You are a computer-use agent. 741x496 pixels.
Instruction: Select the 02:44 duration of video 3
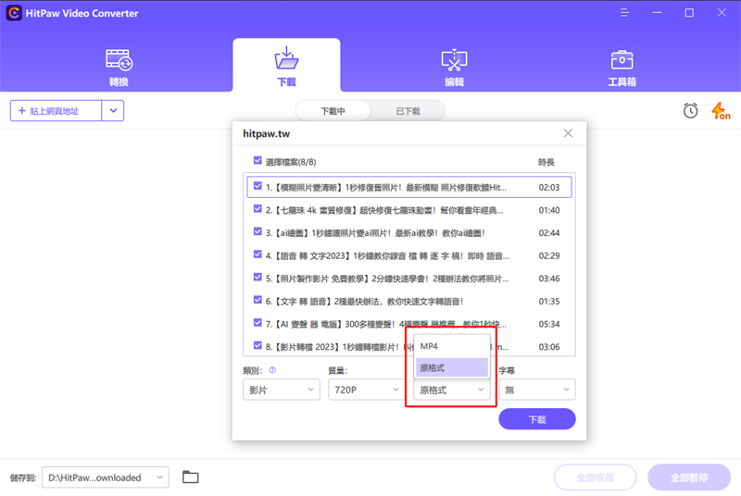549,233
